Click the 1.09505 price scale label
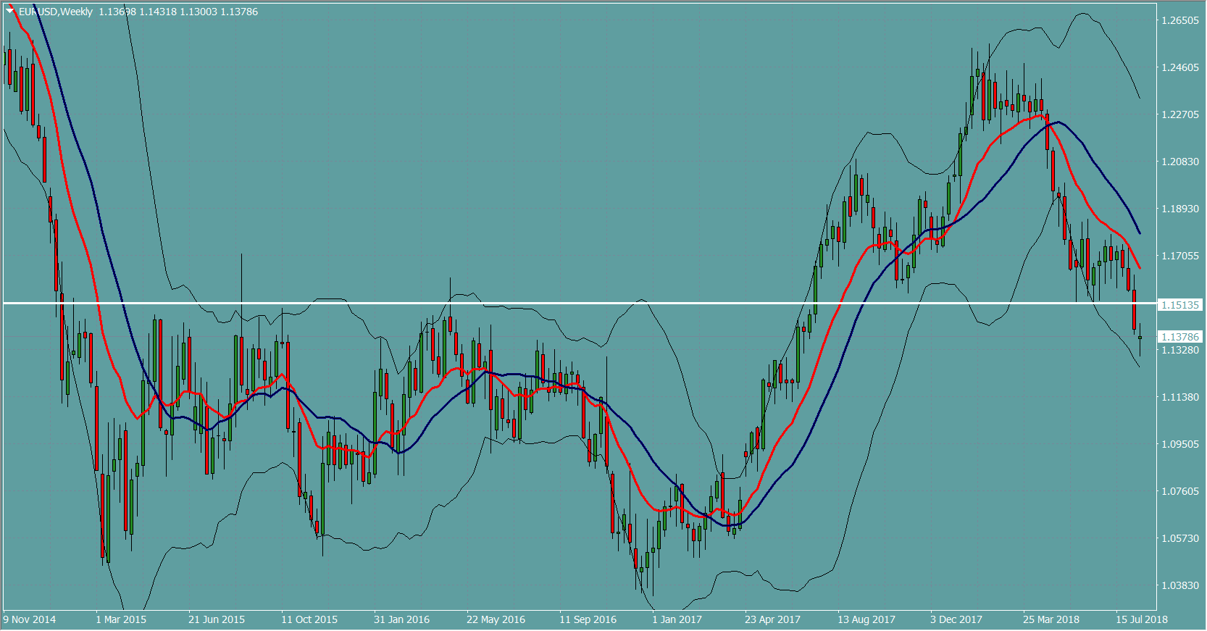This screenshot has height=631, width=1207. 1180,444
